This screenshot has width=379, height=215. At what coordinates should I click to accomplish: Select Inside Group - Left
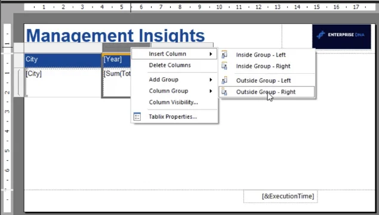click(x=267, y=55)
